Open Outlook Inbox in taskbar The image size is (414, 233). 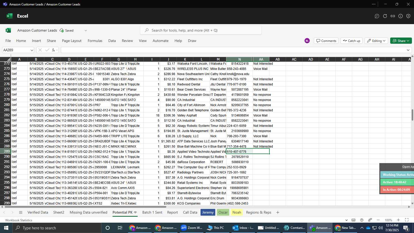pos(243,228)
